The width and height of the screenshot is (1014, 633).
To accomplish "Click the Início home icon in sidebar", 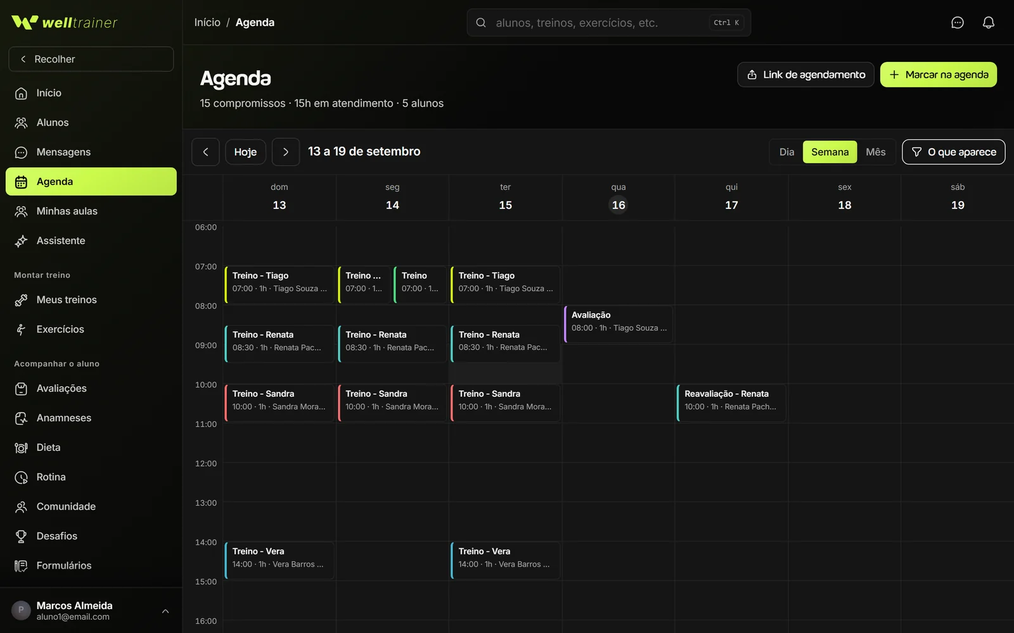I will point(21,93).
